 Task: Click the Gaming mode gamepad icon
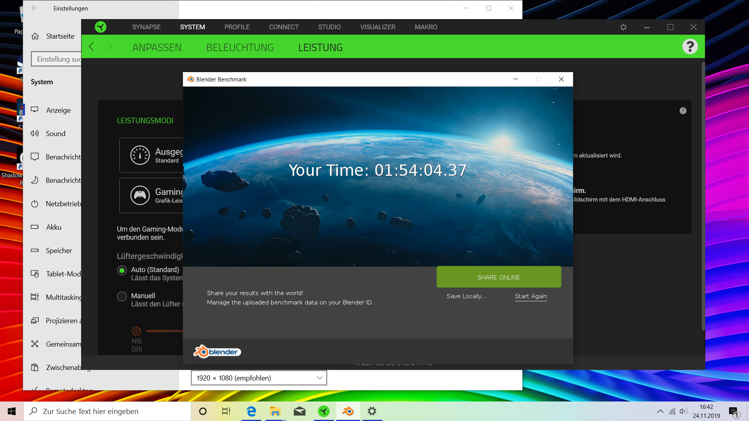click(140, 195)
